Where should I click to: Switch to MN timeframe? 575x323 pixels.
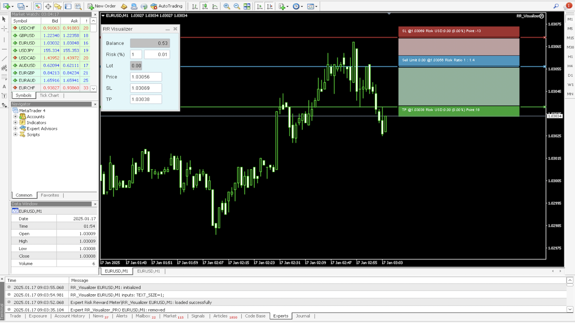point(570,94)
